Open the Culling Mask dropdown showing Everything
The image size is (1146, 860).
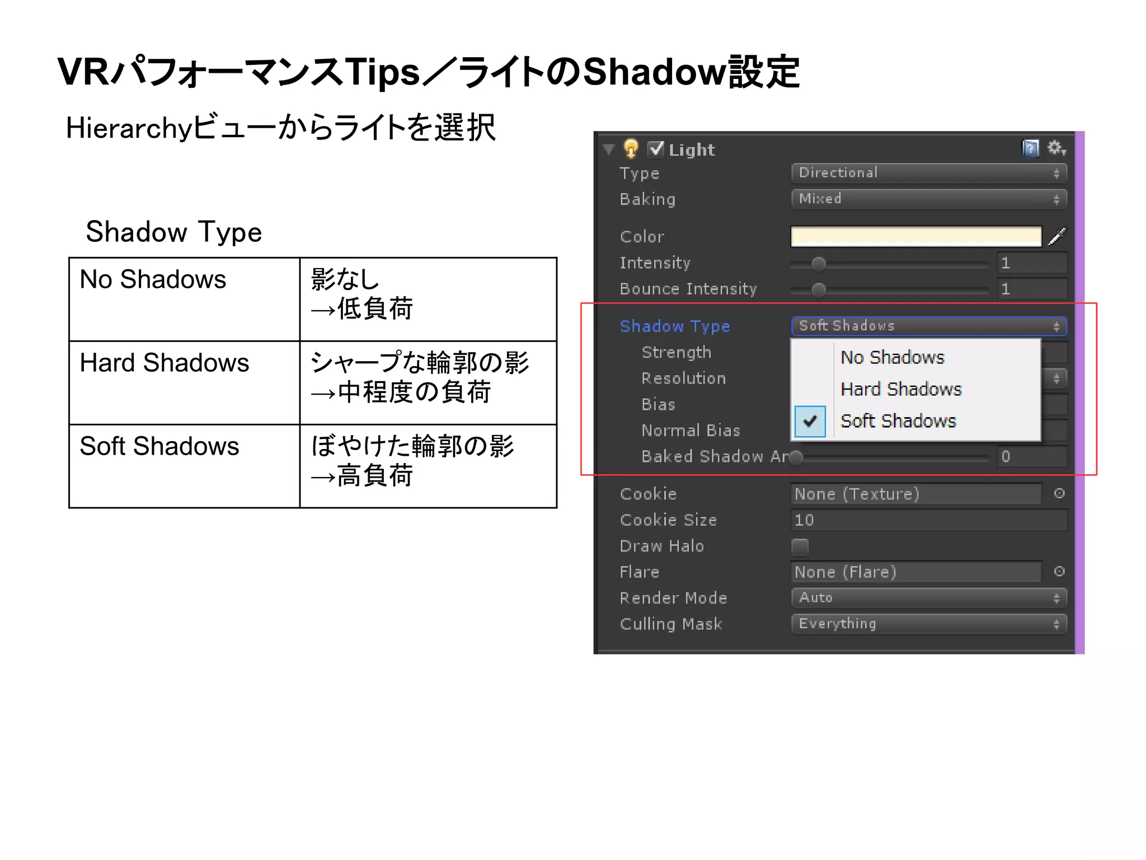(929, 624)
